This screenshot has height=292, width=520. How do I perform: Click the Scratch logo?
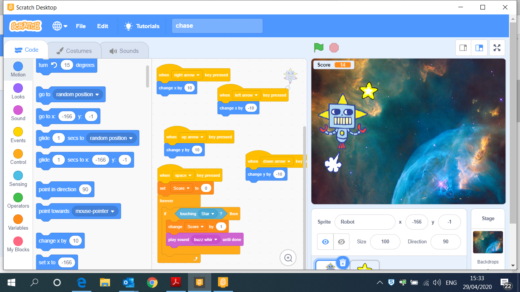26,26
